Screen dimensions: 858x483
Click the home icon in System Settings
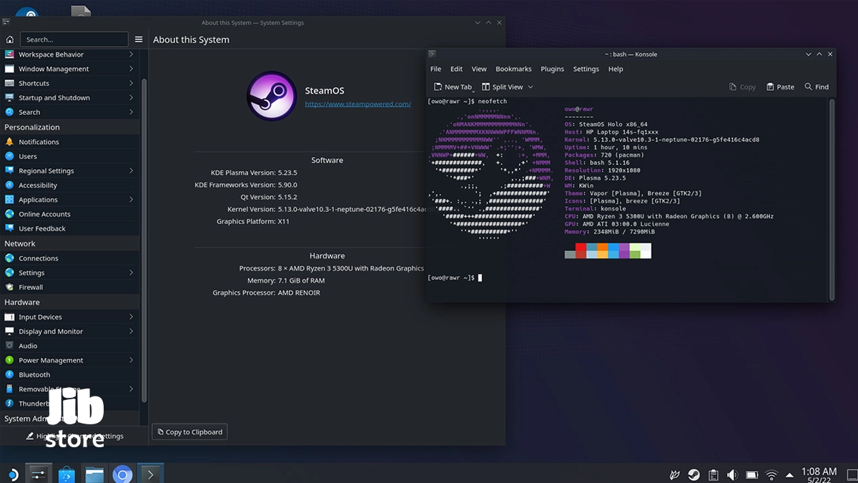click(9, 39)
